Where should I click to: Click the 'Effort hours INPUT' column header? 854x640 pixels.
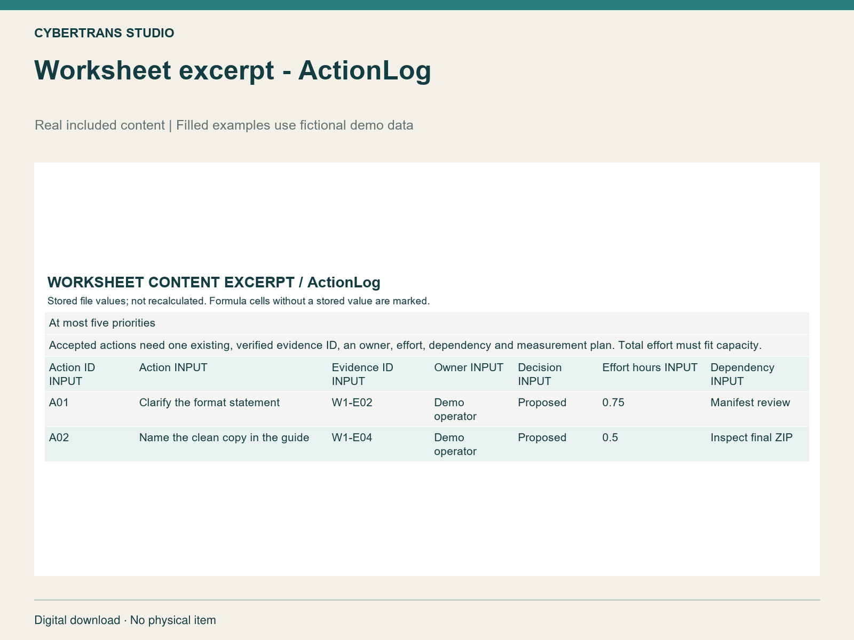[652, 374]
